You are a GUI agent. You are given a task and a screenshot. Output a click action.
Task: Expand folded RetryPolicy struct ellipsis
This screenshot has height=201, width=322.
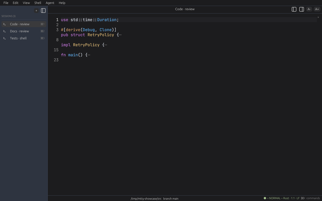tap(120, 35)
